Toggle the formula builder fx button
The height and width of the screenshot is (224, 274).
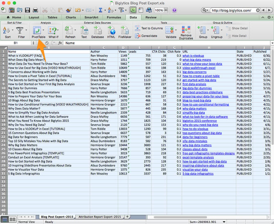(133, 10)
